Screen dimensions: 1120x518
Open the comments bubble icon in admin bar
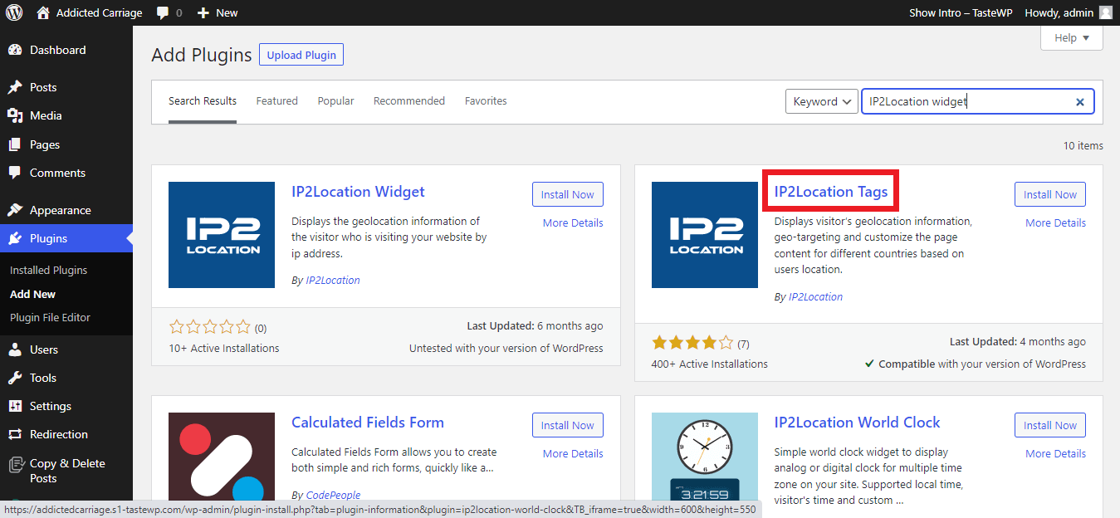[164, 12]
